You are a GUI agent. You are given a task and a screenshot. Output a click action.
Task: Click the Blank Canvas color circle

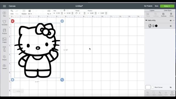pos(153,87)
